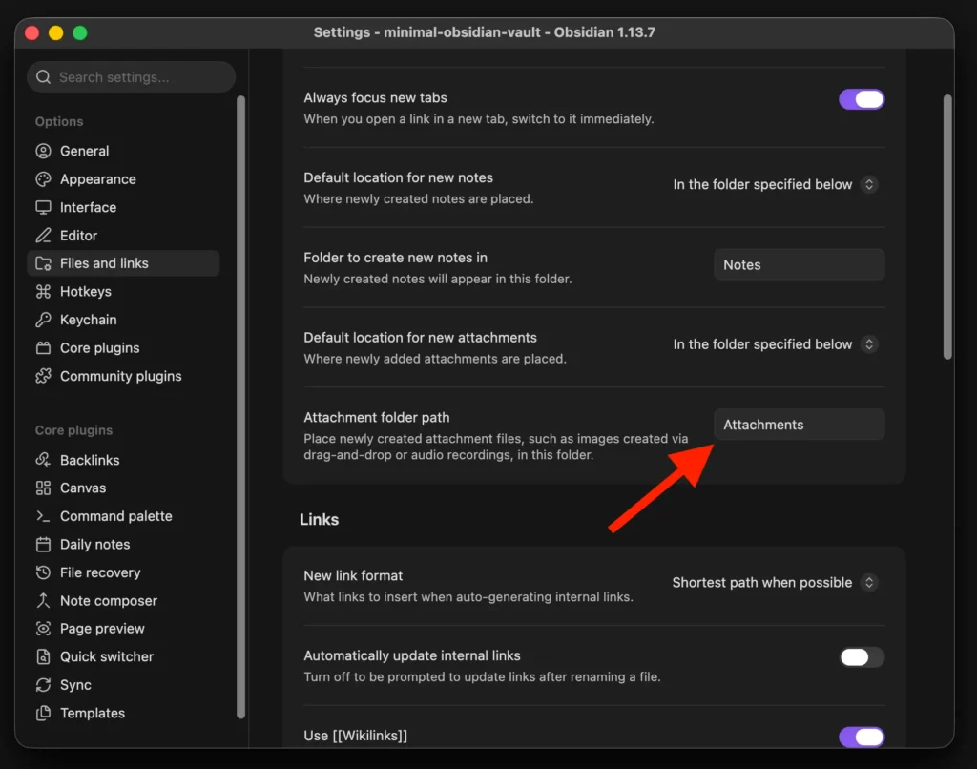Open Quick switcher plugin settings

123,656
